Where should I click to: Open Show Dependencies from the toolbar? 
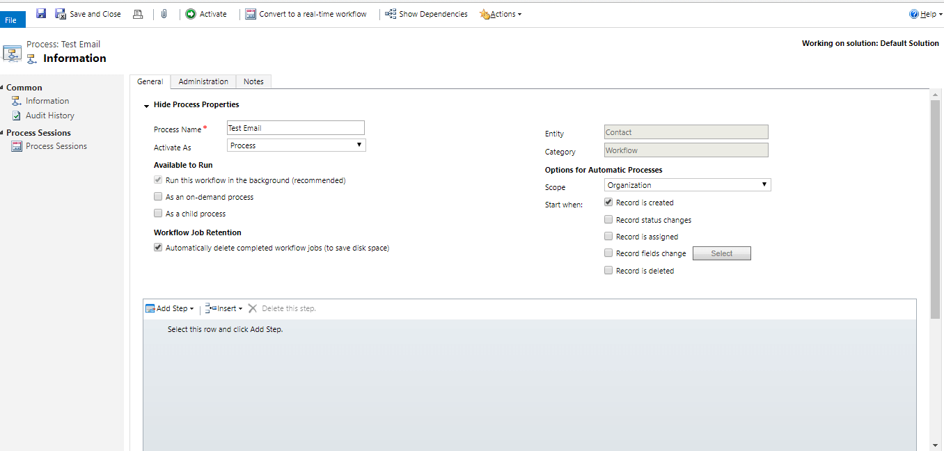426,14
